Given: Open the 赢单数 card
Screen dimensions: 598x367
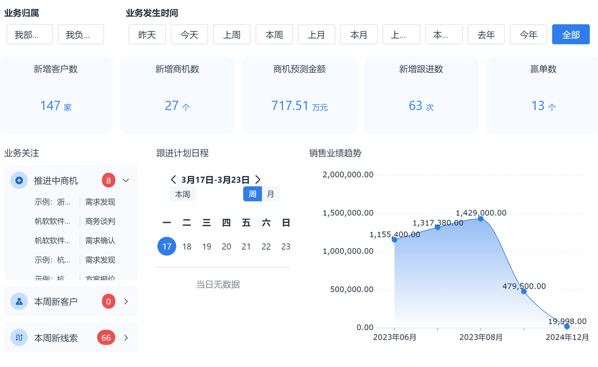Looking at the screenshot, I should click(x=543, y=95).
